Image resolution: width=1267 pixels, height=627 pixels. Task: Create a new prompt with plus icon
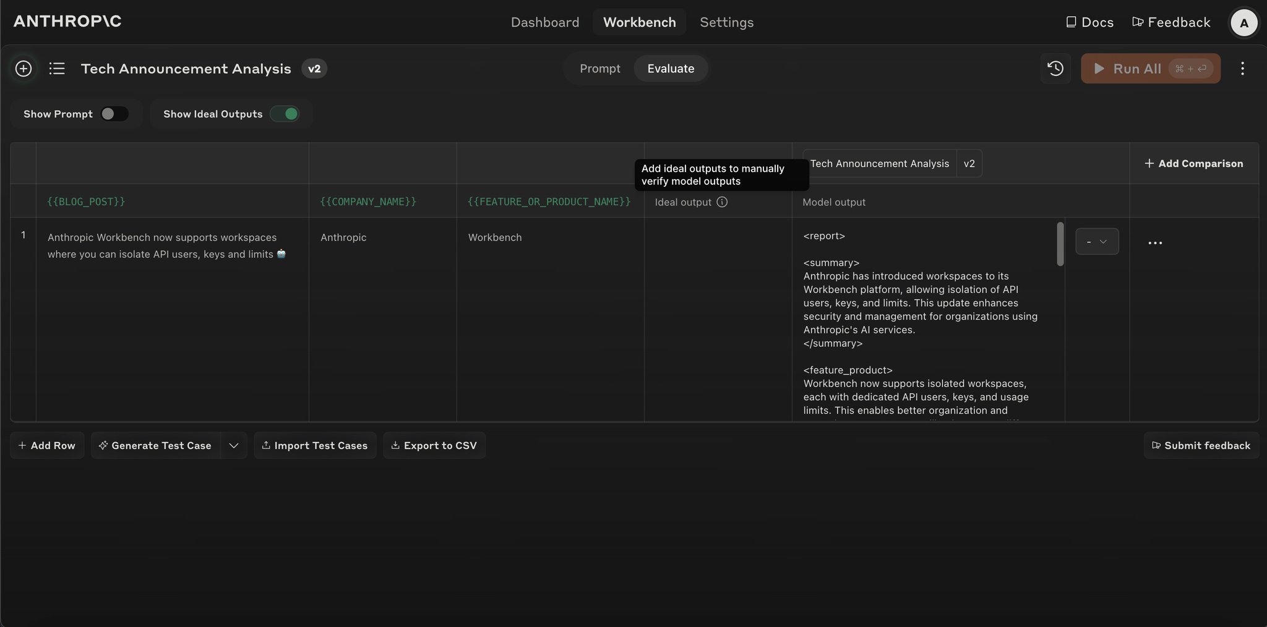[24, 69]
